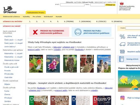The width and height of the screenshot is (140, 105).
Task: Open the Přírodopis cover with pink water lily
Action: click(x=53, y=64)
